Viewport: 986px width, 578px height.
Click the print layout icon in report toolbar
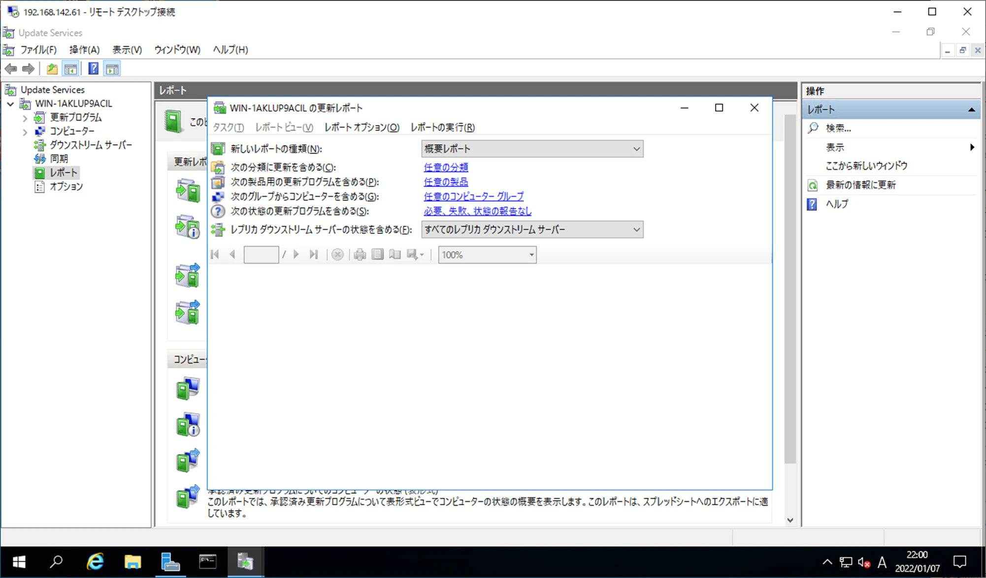[x=378, y=254]
